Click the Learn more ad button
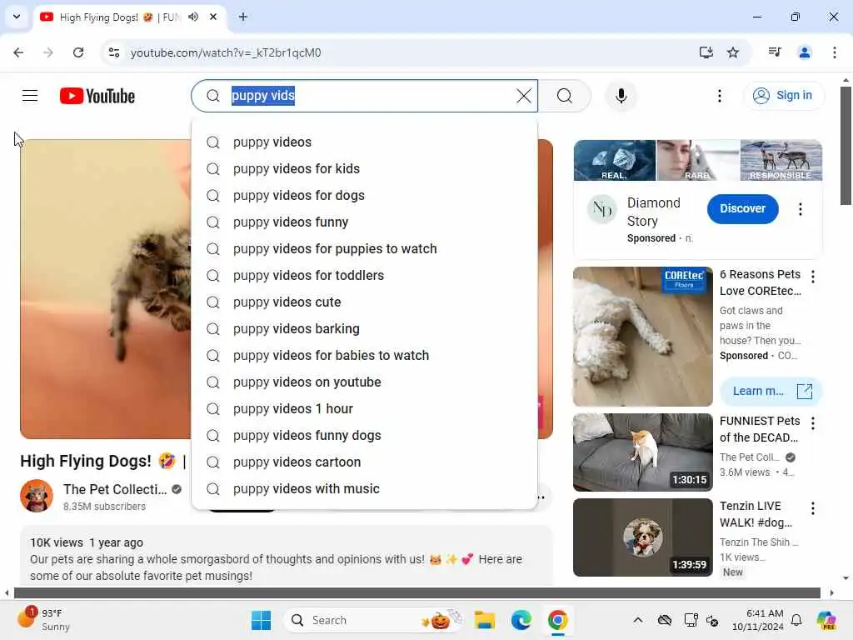 (771, 391)
